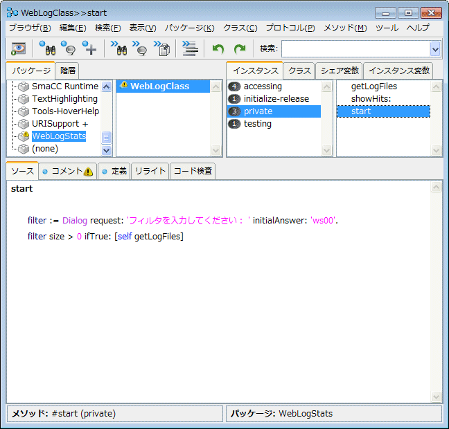Click the eye inspector icon in toolbar
This screenshot has width=449, height=429.
[18, 48]
